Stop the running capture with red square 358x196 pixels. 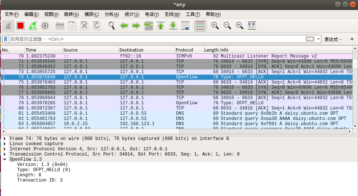(20, 26)
